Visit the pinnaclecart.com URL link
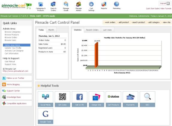 (16, 71)
